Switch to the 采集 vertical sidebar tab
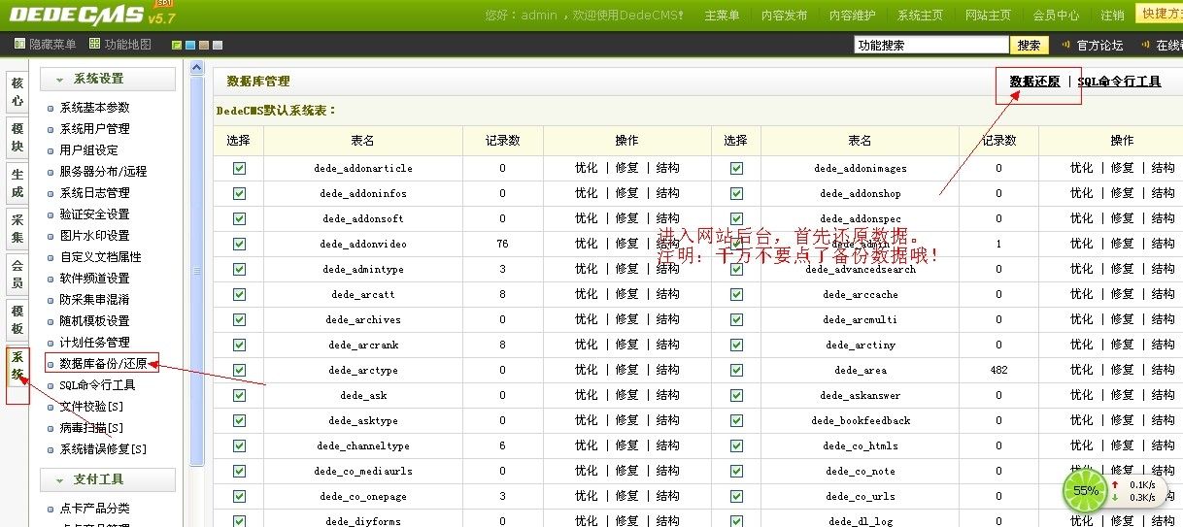Image resolution: width=1183 pixels, height=527 pixels. tap(17, 229)
